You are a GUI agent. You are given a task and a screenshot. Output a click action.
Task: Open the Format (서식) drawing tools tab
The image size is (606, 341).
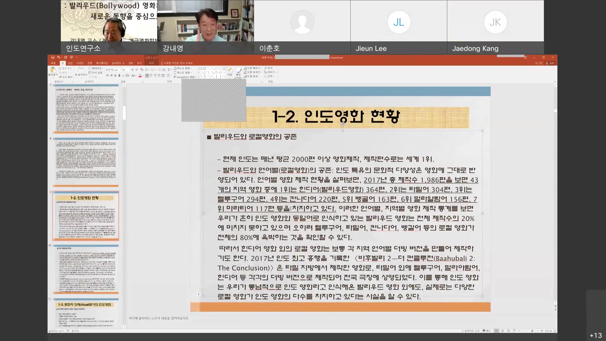(151, 63)
